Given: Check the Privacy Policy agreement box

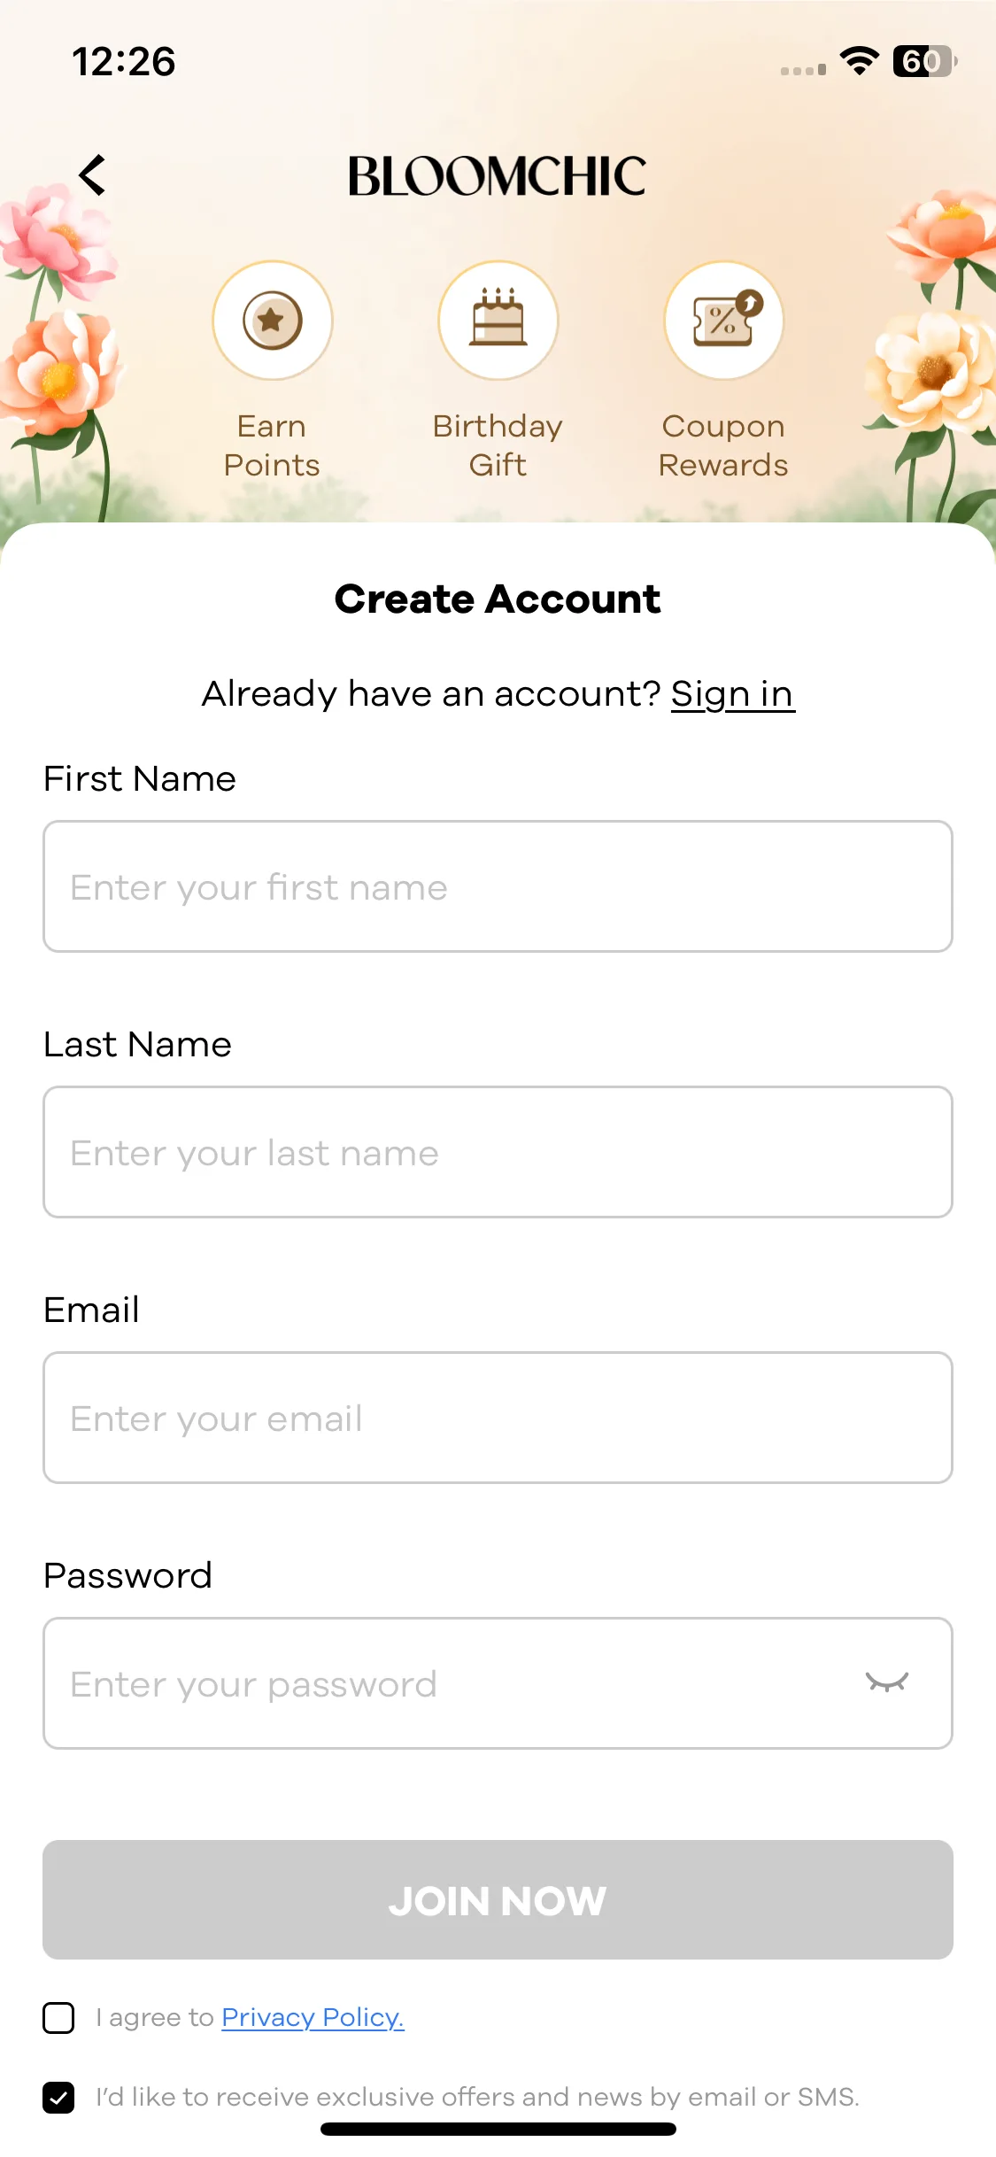Looking at the screenshot, I should 58,2018.
